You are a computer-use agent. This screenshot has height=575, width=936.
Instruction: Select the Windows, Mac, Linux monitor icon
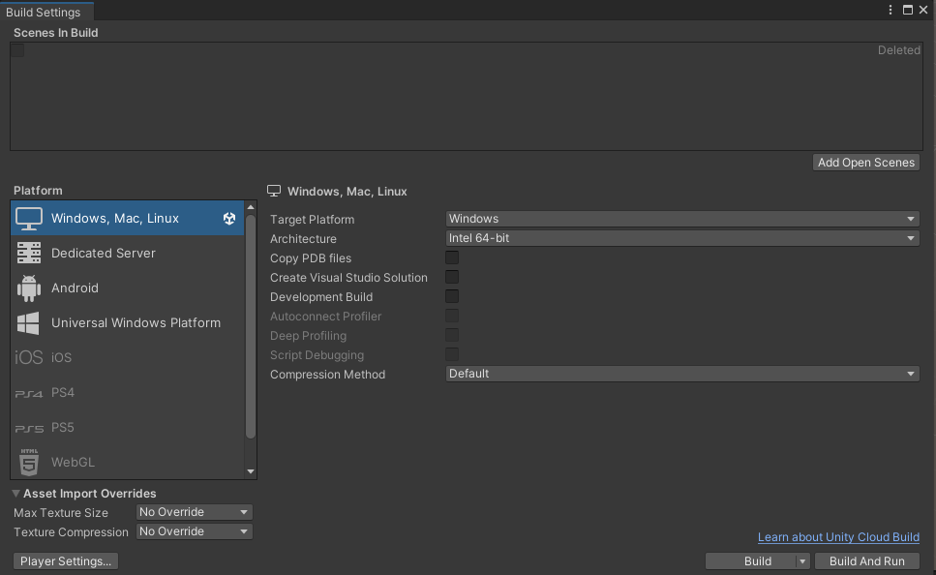(x=29, y=219)
